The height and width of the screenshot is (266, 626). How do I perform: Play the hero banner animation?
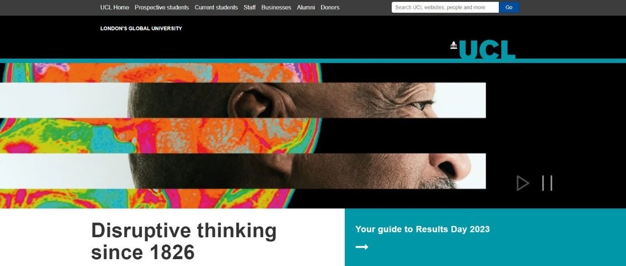(523, 183)
